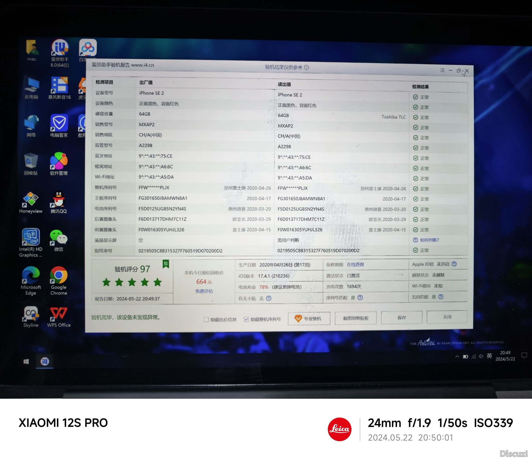The width and height of the screenshot is (532, 460).
Task: Select the 主板序列号 factory value FG301650J8AMWN8A1
Action: click(163, 198)
